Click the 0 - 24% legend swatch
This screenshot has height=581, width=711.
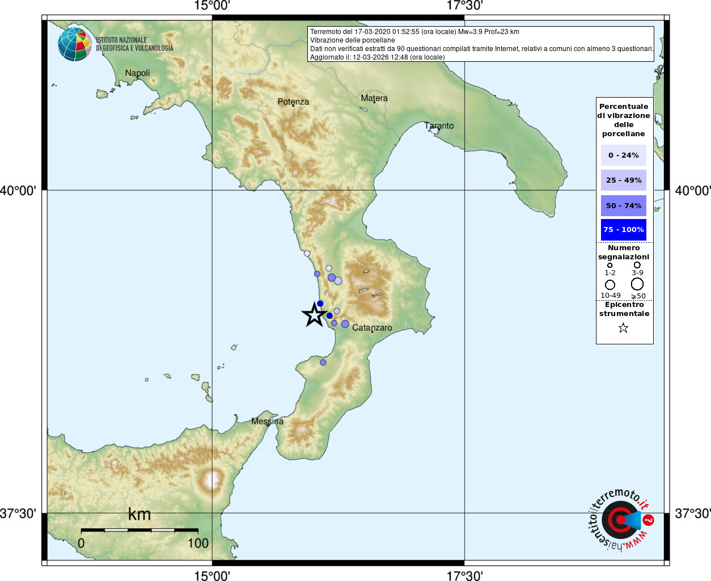coord(624,155)
